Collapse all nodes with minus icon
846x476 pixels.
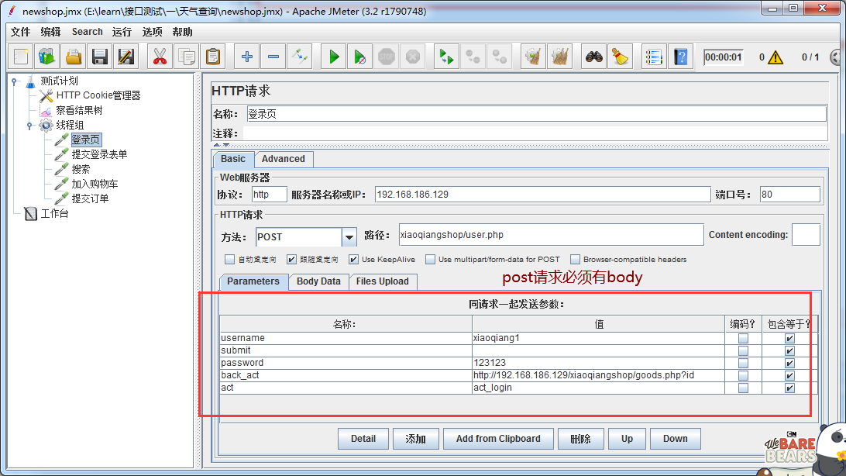pos(273,57)
